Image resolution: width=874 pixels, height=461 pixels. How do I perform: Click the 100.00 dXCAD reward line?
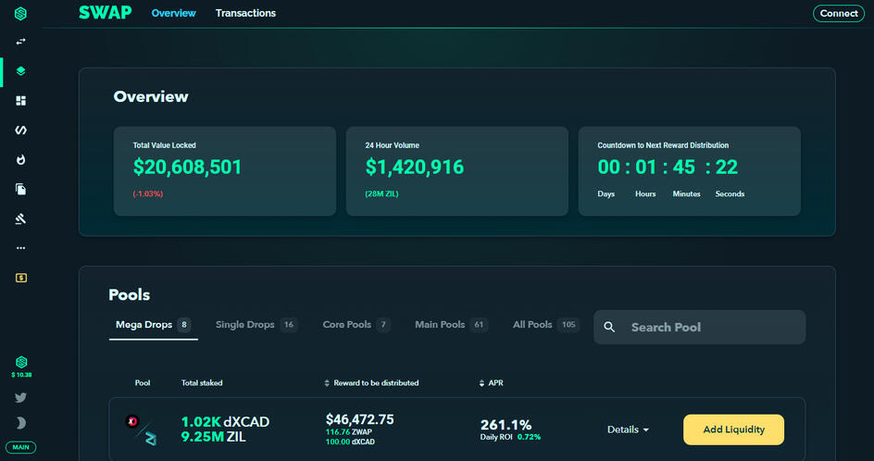(x=350, y=442)
